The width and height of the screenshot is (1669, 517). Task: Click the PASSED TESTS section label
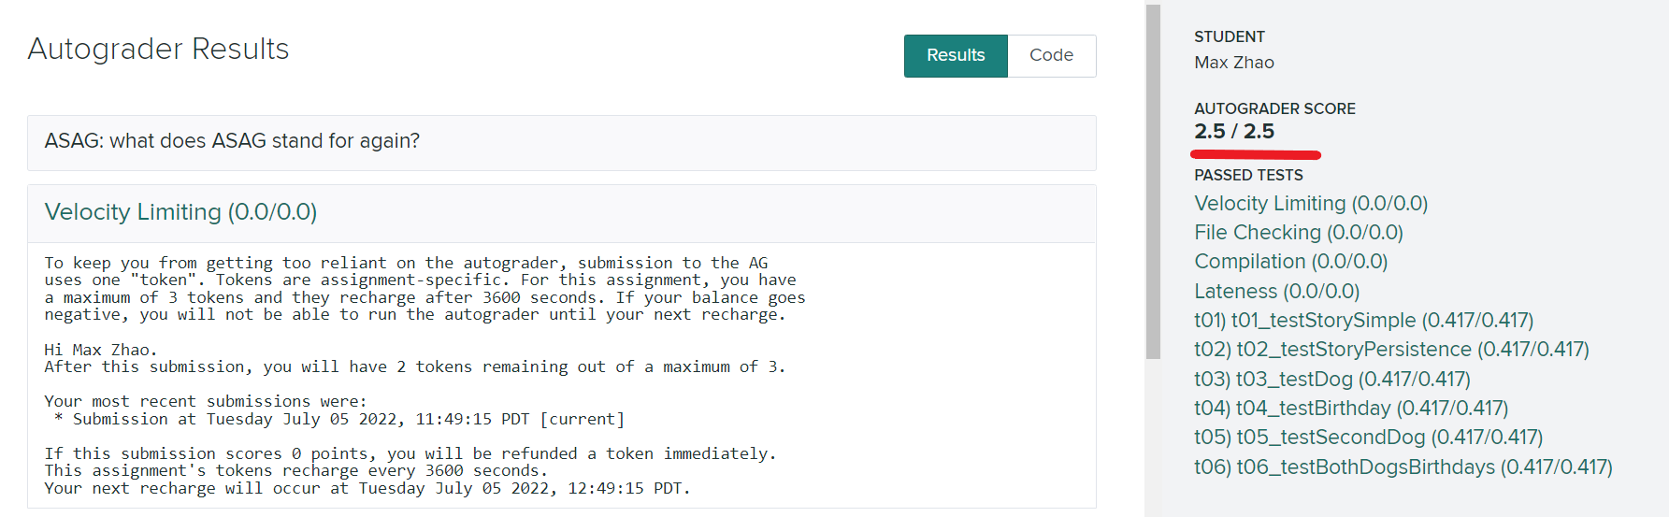(1247, 176)
